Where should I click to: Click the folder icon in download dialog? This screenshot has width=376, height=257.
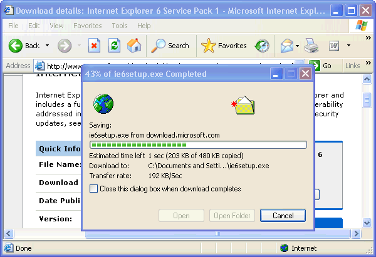click(x=243, y=105)
